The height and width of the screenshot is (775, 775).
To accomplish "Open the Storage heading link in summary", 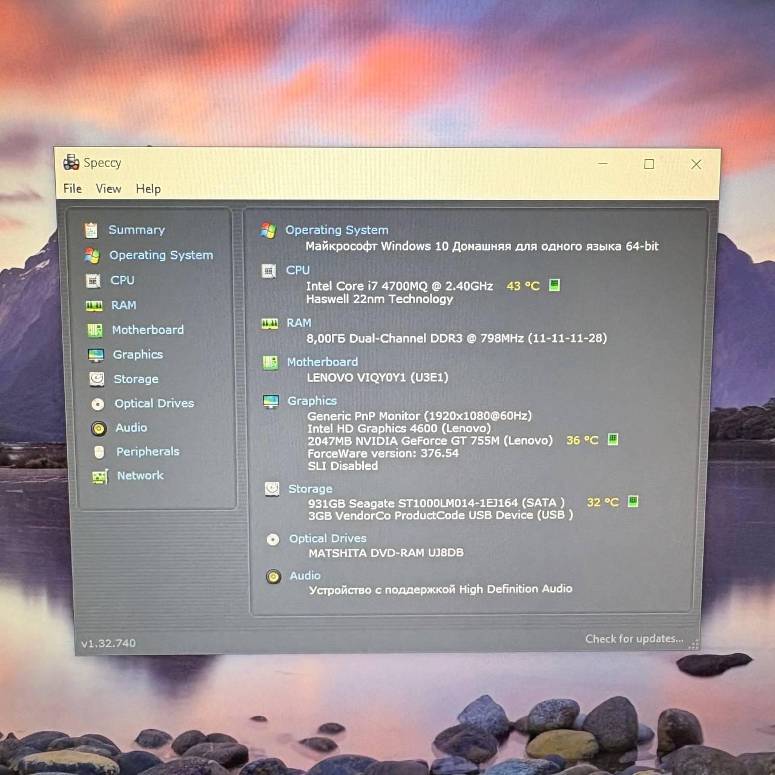I will click(310, 489).
